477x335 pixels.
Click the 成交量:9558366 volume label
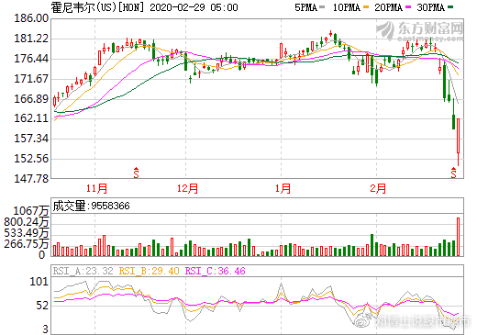pos(91,206)
